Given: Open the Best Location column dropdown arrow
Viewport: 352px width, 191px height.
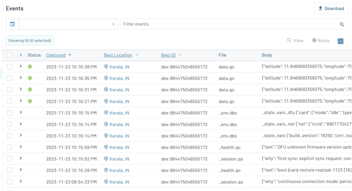Looking at the screenshot, I should 137,56.
